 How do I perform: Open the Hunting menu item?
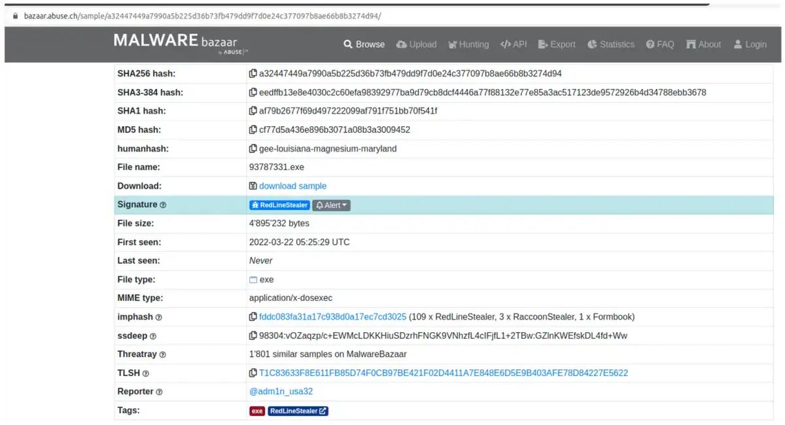[468, 44]
